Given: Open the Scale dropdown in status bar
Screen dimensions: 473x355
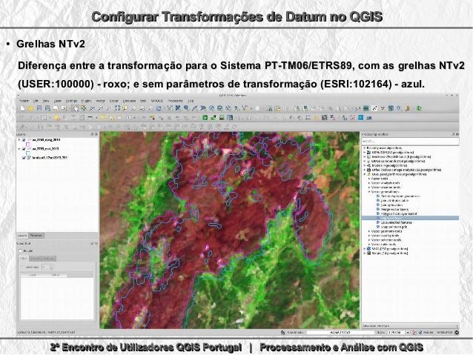Looking at the screenshot, I should click(x=408, y=332).
